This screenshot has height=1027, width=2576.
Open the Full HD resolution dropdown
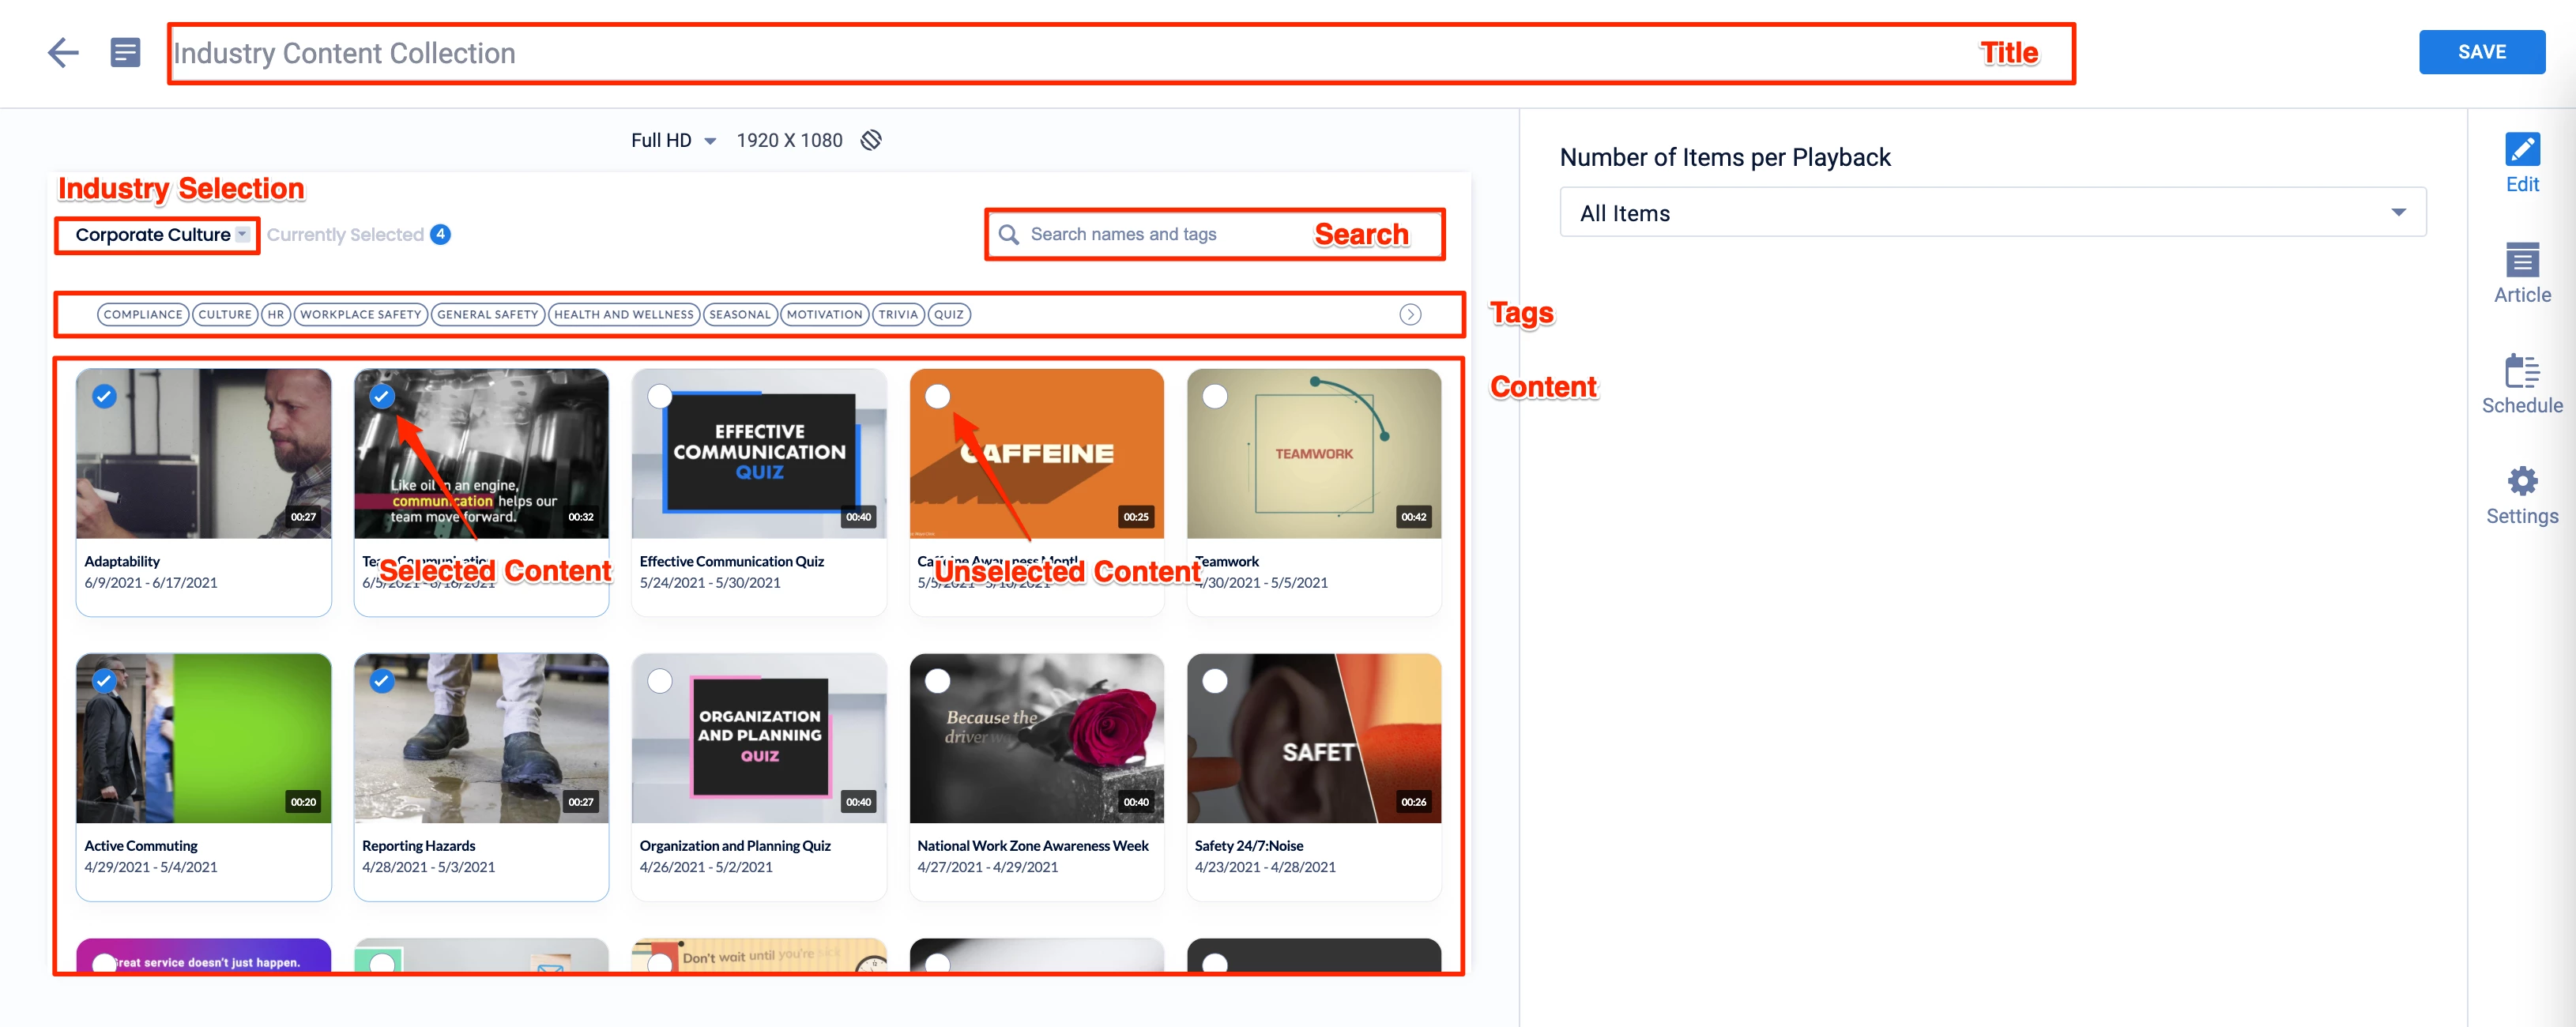click(673, 141)
